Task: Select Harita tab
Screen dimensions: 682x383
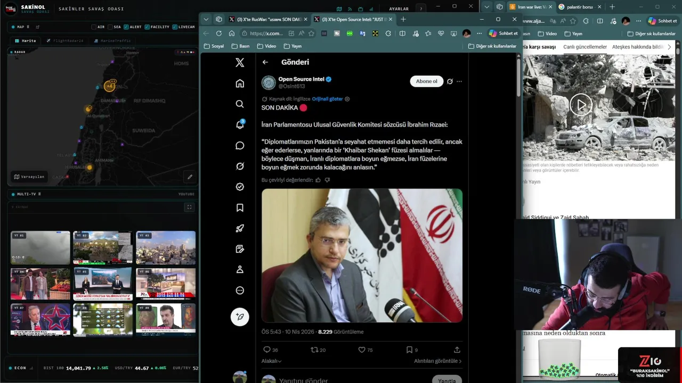Action: [x=26, y=40]
